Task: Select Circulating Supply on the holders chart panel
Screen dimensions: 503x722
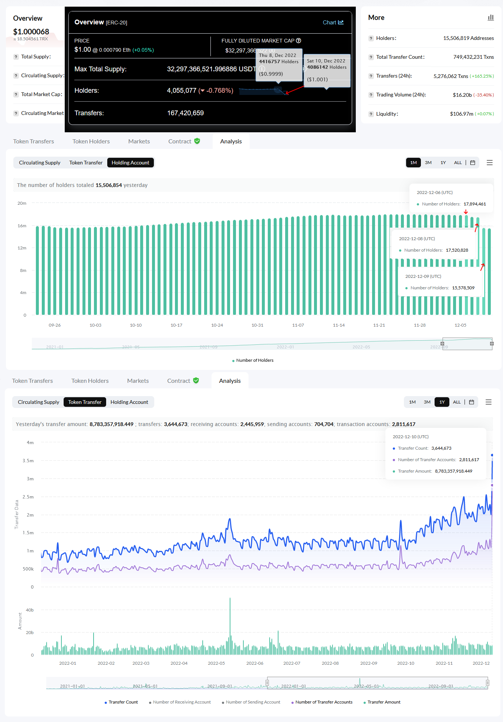Action: (40, 163)
